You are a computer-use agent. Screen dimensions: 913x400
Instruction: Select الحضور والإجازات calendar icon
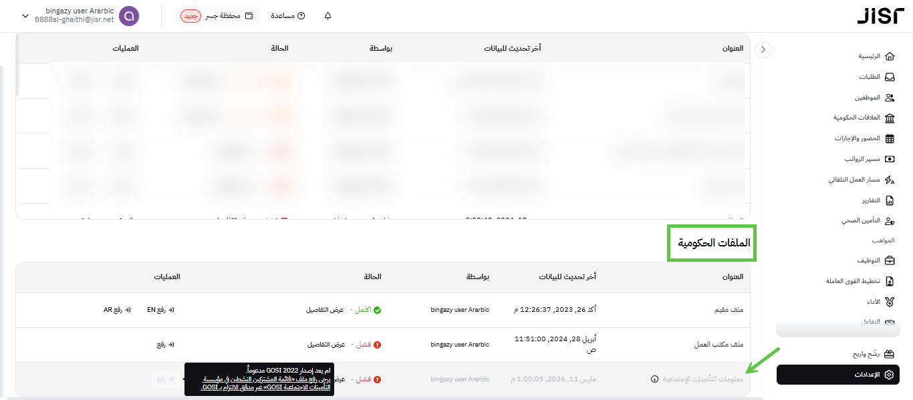[890, 139]
